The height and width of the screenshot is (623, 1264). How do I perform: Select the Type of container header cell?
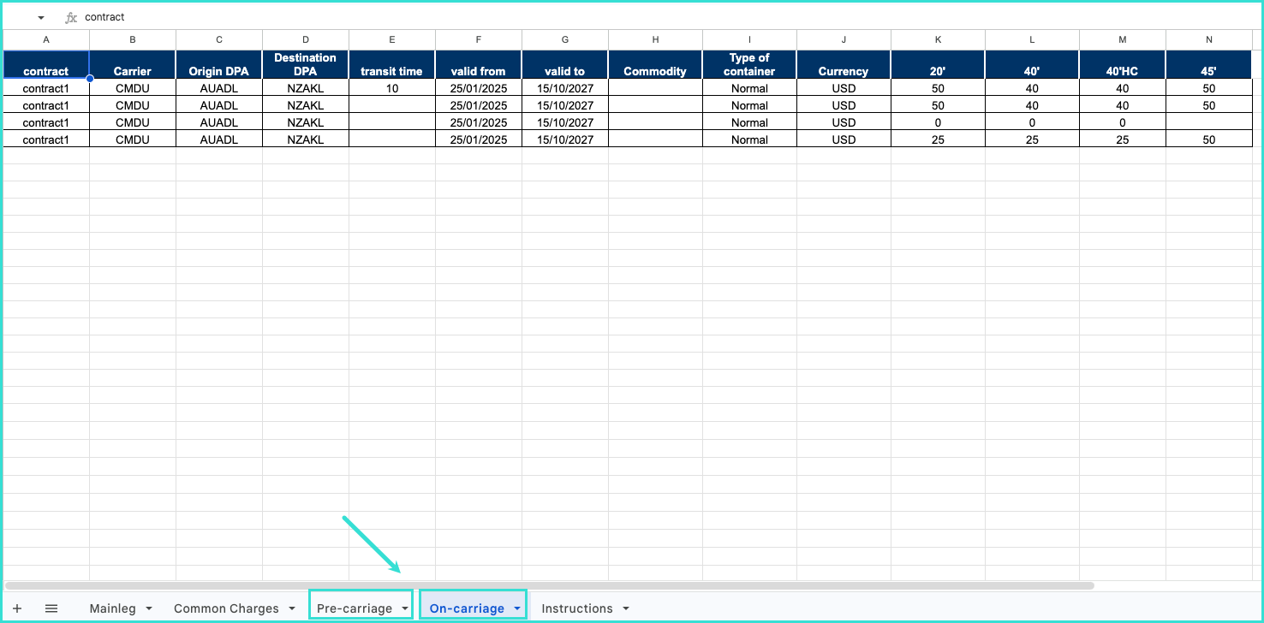749,65
